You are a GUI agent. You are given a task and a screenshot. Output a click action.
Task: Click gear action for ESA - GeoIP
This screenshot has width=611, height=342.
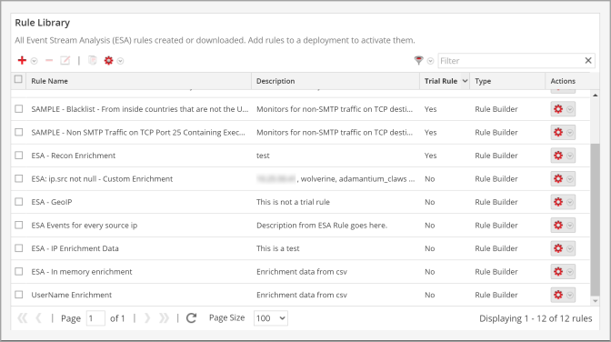click(558, 202)
